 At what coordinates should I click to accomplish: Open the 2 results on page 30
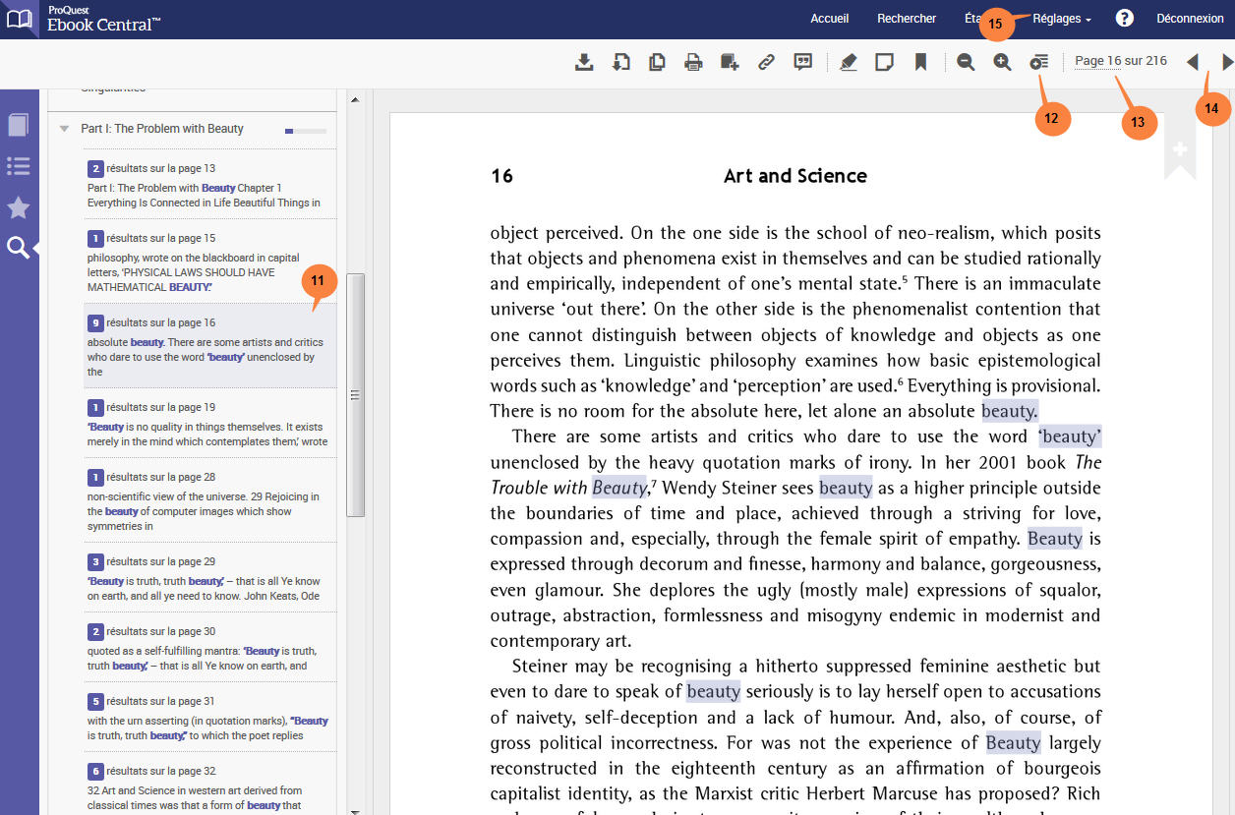tap(210, 648)
